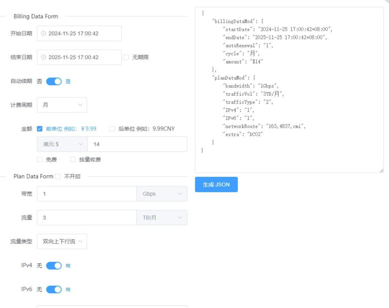Screen dimensions: 389x308
Task: Check the 按量收费 checkbox
Action: click(x=73, y=159)
